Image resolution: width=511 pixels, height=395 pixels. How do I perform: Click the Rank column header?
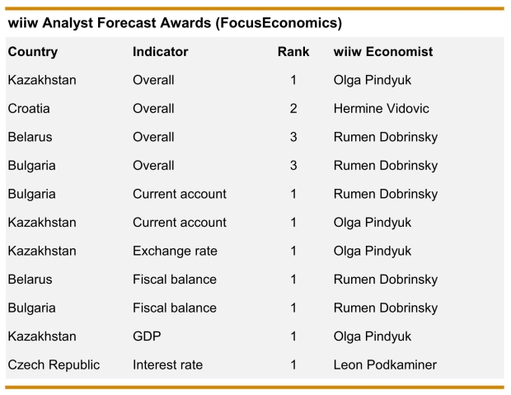293,51
